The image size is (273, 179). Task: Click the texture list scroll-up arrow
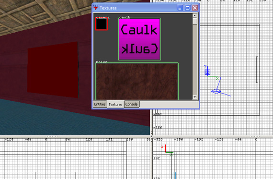[195, 16]
